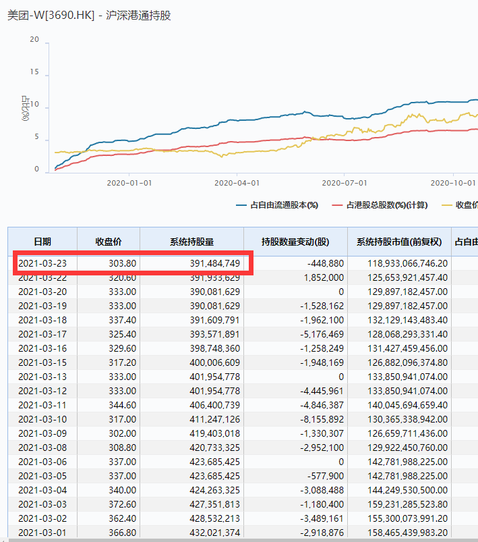
Task: Select the closing price 329.60
Action: (122, 348)
